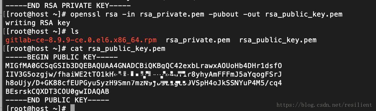Click the terminal cursor block at the prompt
376x111 pixels.
73,108
